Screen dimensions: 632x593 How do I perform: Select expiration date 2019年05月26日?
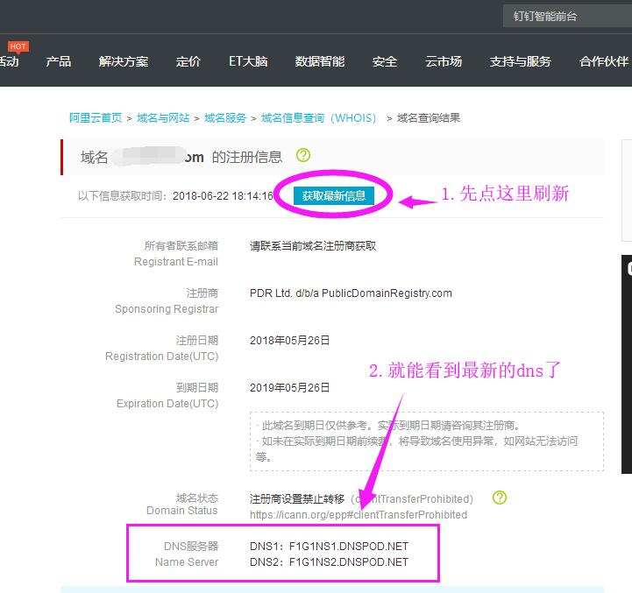pos(290,387)
